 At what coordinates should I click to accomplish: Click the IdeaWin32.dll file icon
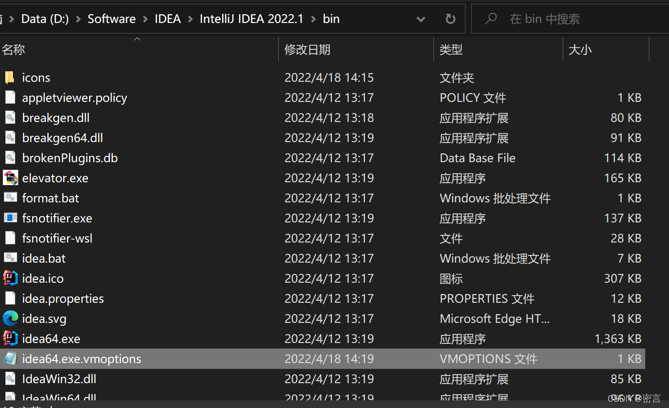coord(10,379)
